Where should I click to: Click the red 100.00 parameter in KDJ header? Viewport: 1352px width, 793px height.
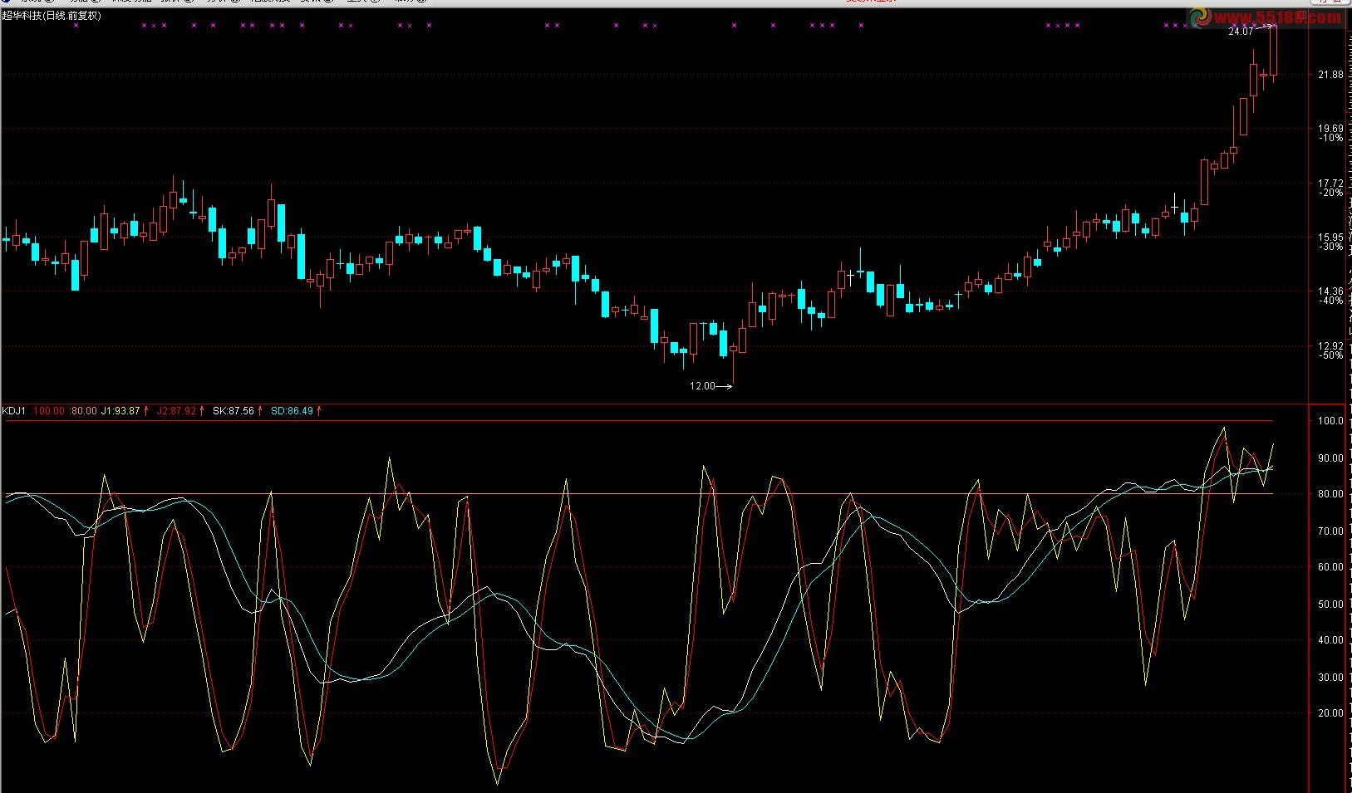[x=48, y=411]
